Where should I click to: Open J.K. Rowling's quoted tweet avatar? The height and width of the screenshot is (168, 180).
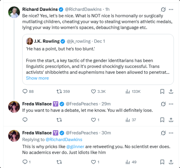pos(29,41)
